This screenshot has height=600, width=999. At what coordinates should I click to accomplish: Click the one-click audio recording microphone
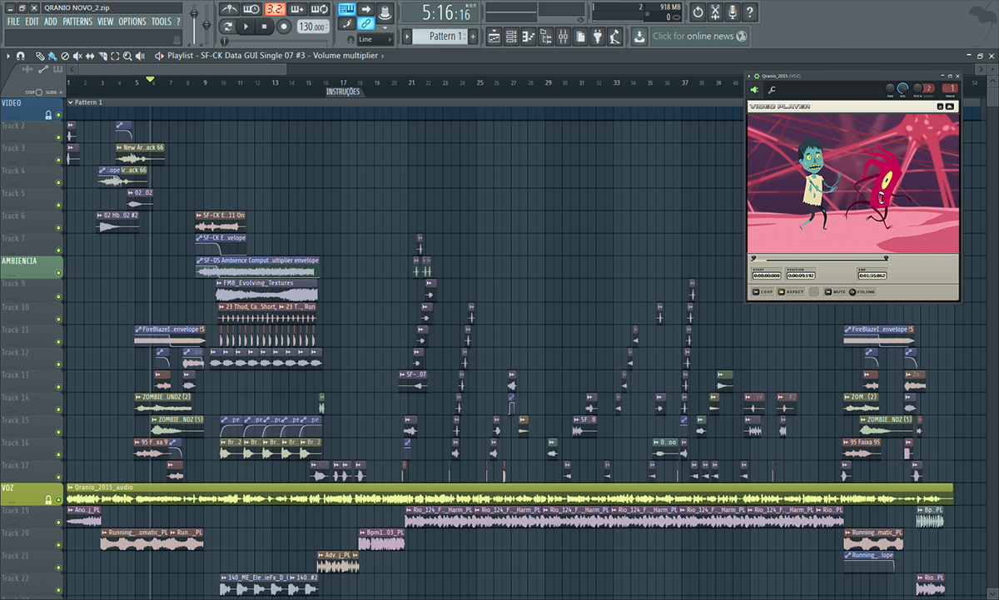point(733,12)
